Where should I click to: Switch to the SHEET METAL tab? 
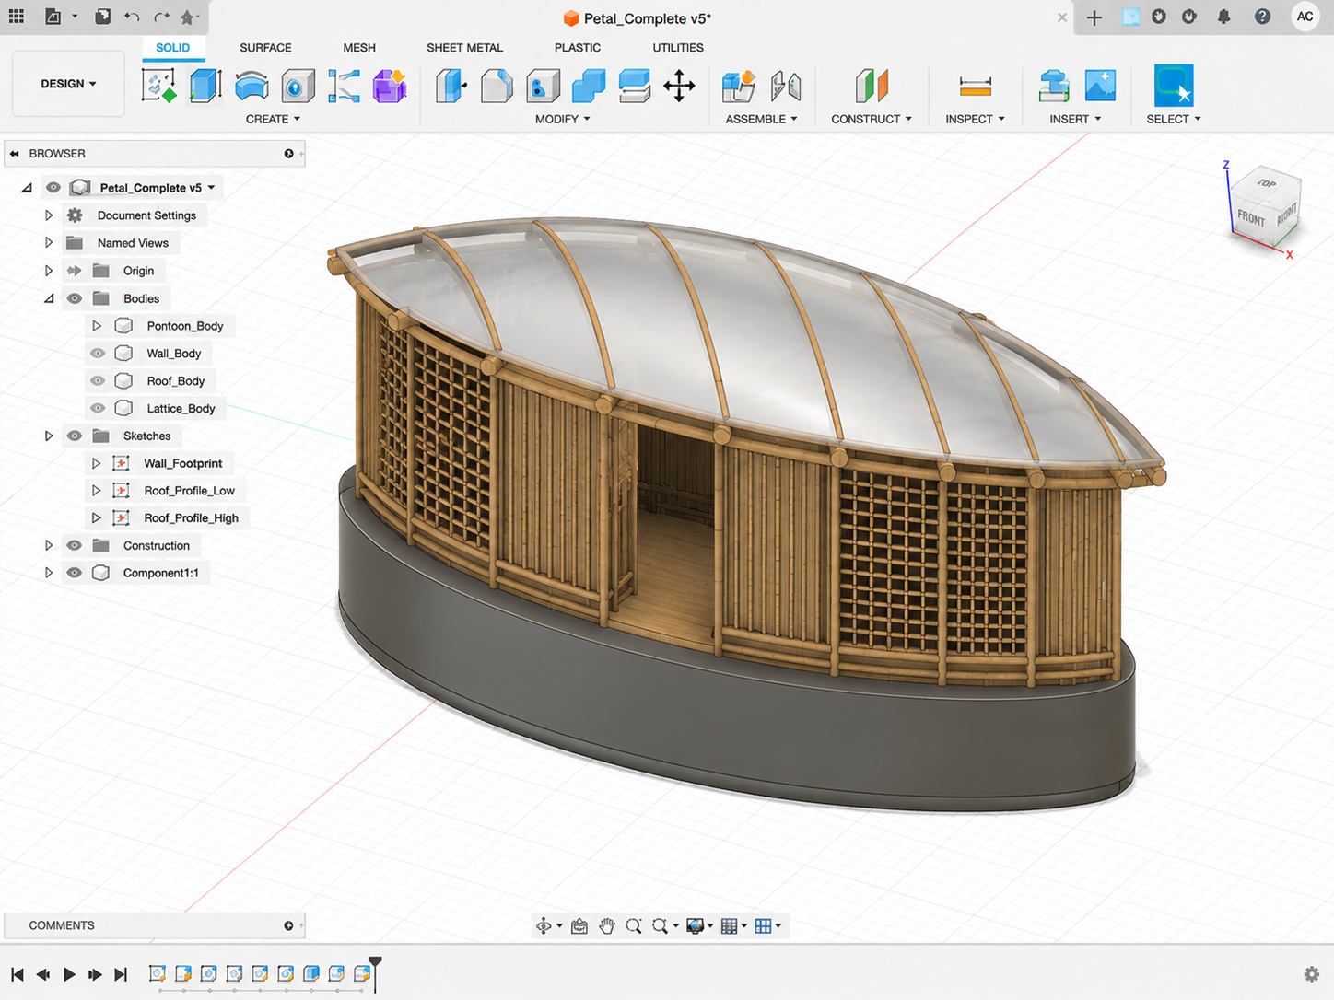click(x=464, y=48)
